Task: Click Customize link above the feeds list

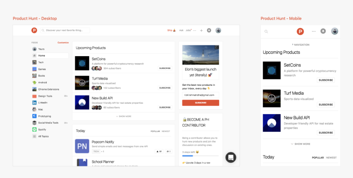Action: point(63,42)
